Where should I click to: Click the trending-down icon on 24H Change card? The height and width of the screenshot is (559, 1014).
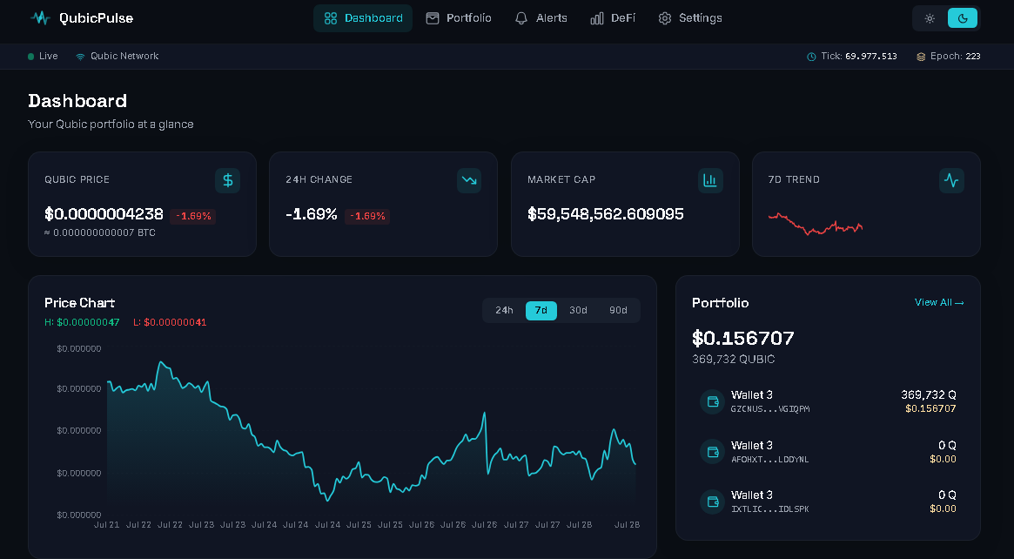pyautogui.click(x=469, y=180)
